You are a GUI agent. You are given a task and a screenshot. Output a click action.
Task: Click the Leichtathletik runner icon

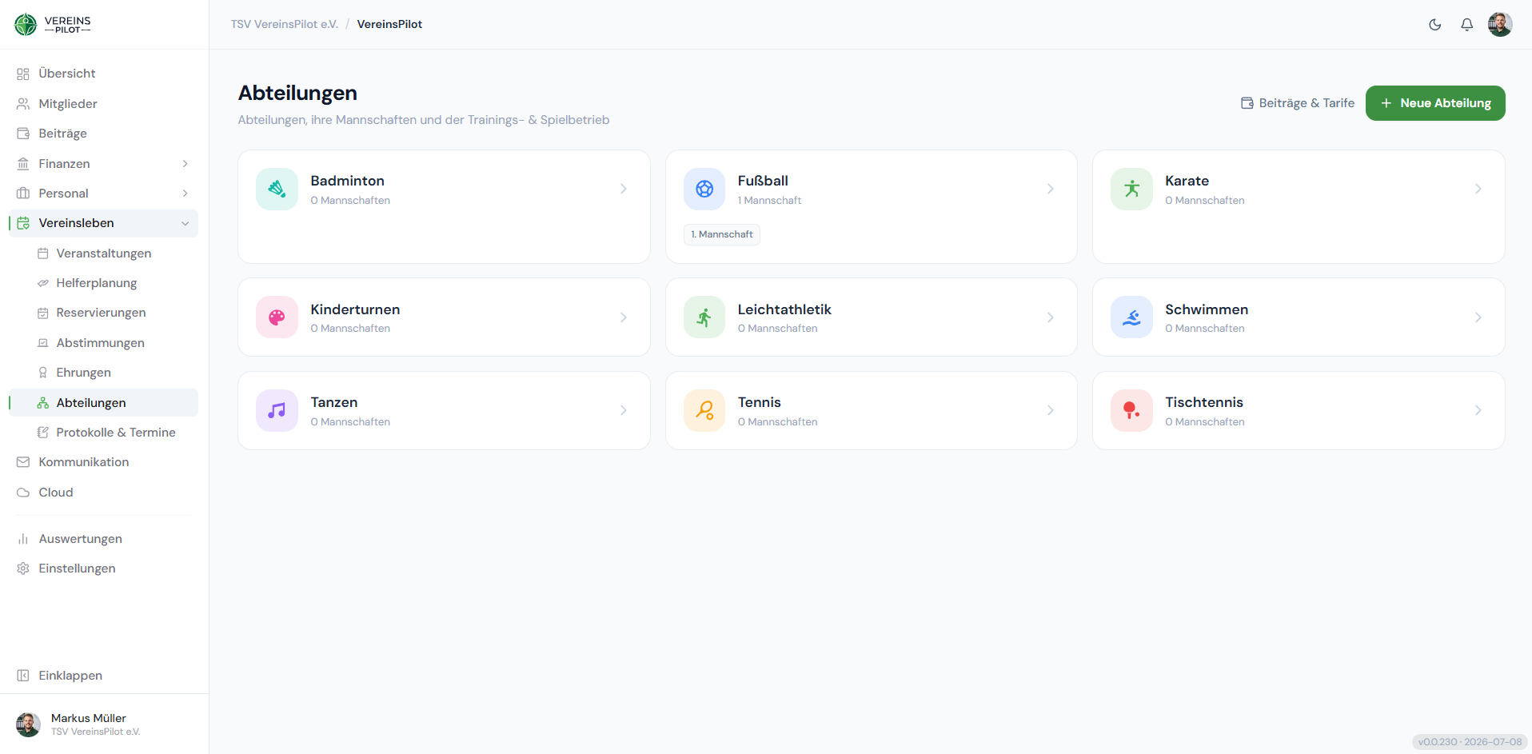pyautogui.click(x=704, y=317)
